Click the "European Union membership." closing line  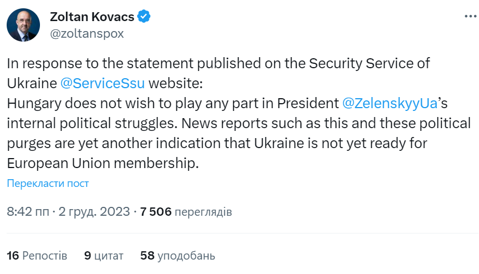tap(103, 164)
